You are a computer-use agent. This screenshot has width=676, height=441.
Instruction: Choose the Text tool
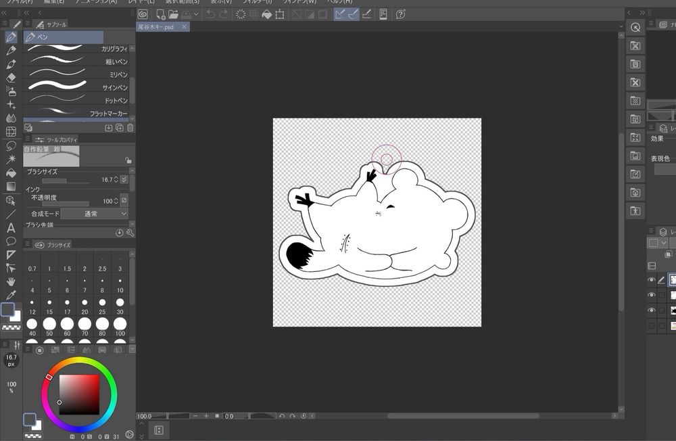[x=11, y=227]
